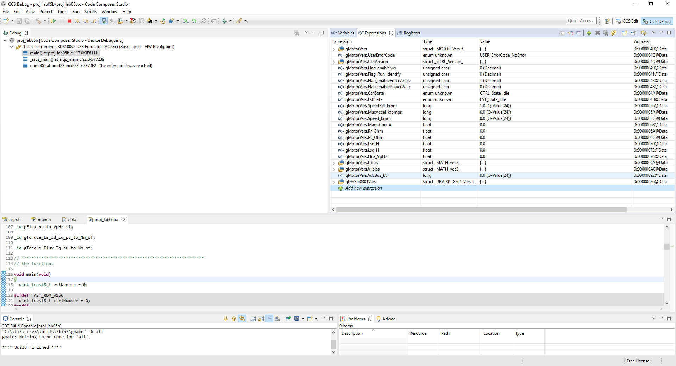Image resolution: width=676 pixels, height=366 pixels.
Task: Expand the gDrvSpi8301Vars structure
Action: [x=334, y=182]
